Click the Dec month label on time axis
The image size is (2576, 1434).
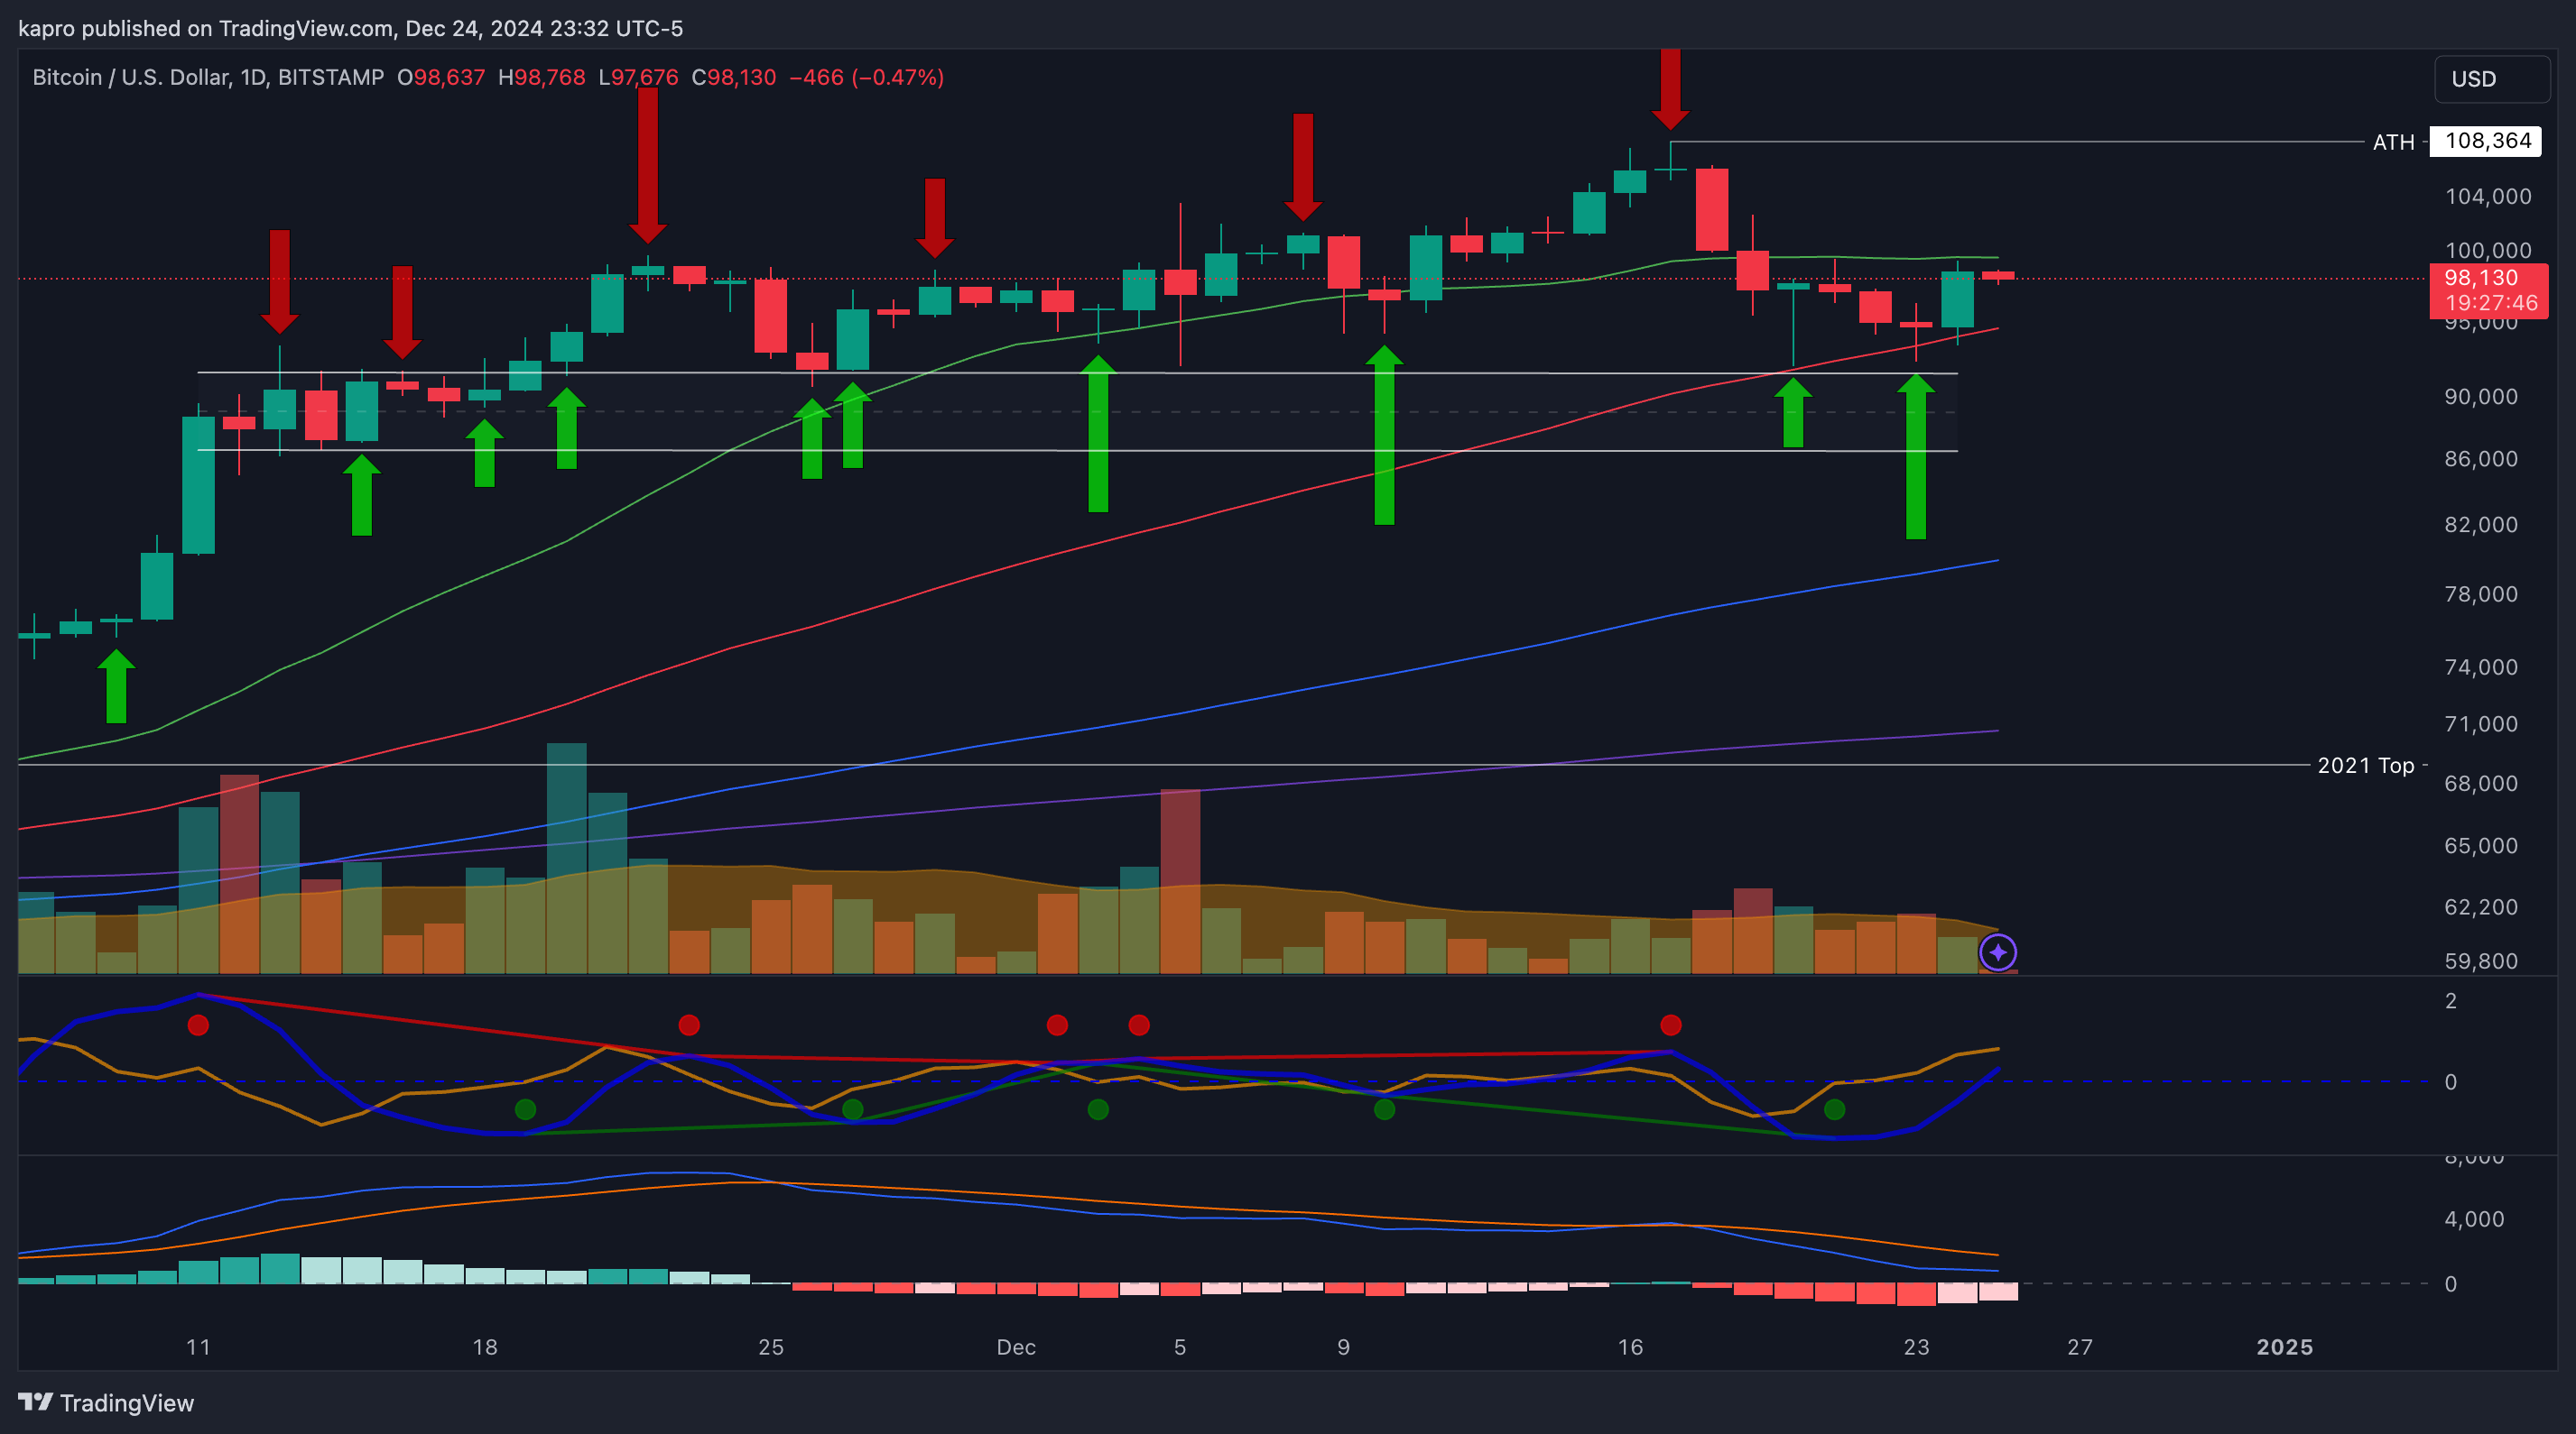pyautogui.click(x=1016, y=1347)
